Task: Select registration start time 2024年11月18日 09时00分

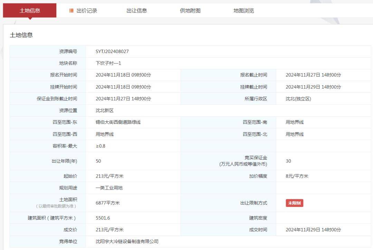Action: [123, 75]
